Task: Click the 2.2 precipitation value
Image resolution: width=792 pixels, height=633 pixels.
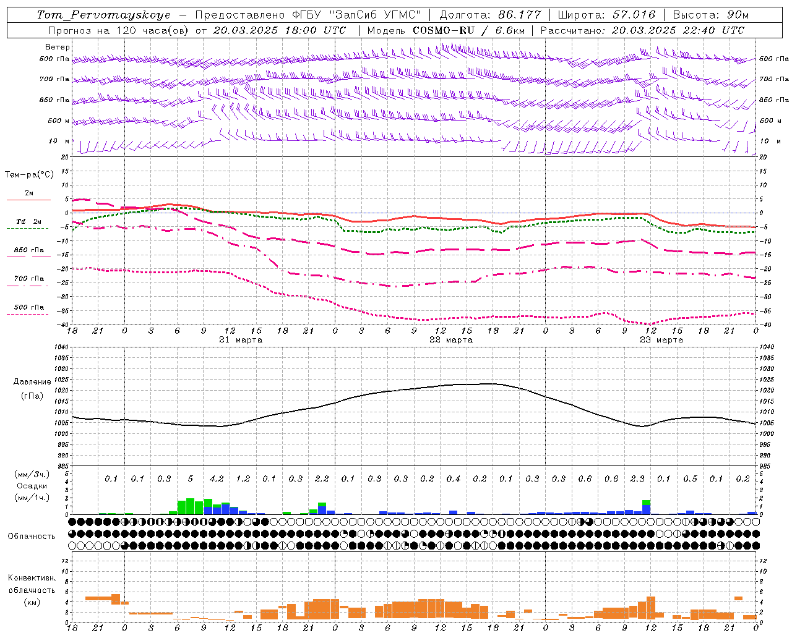Action: tap(322, 478)
